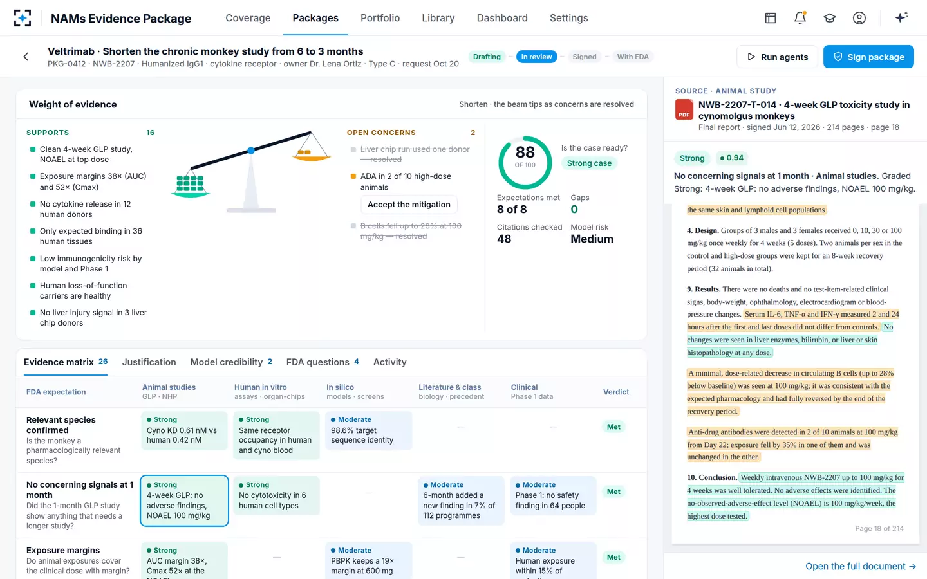927x579 pixels.
Task: Switch to the Coverage tab
Action: (x=248, y=18)
